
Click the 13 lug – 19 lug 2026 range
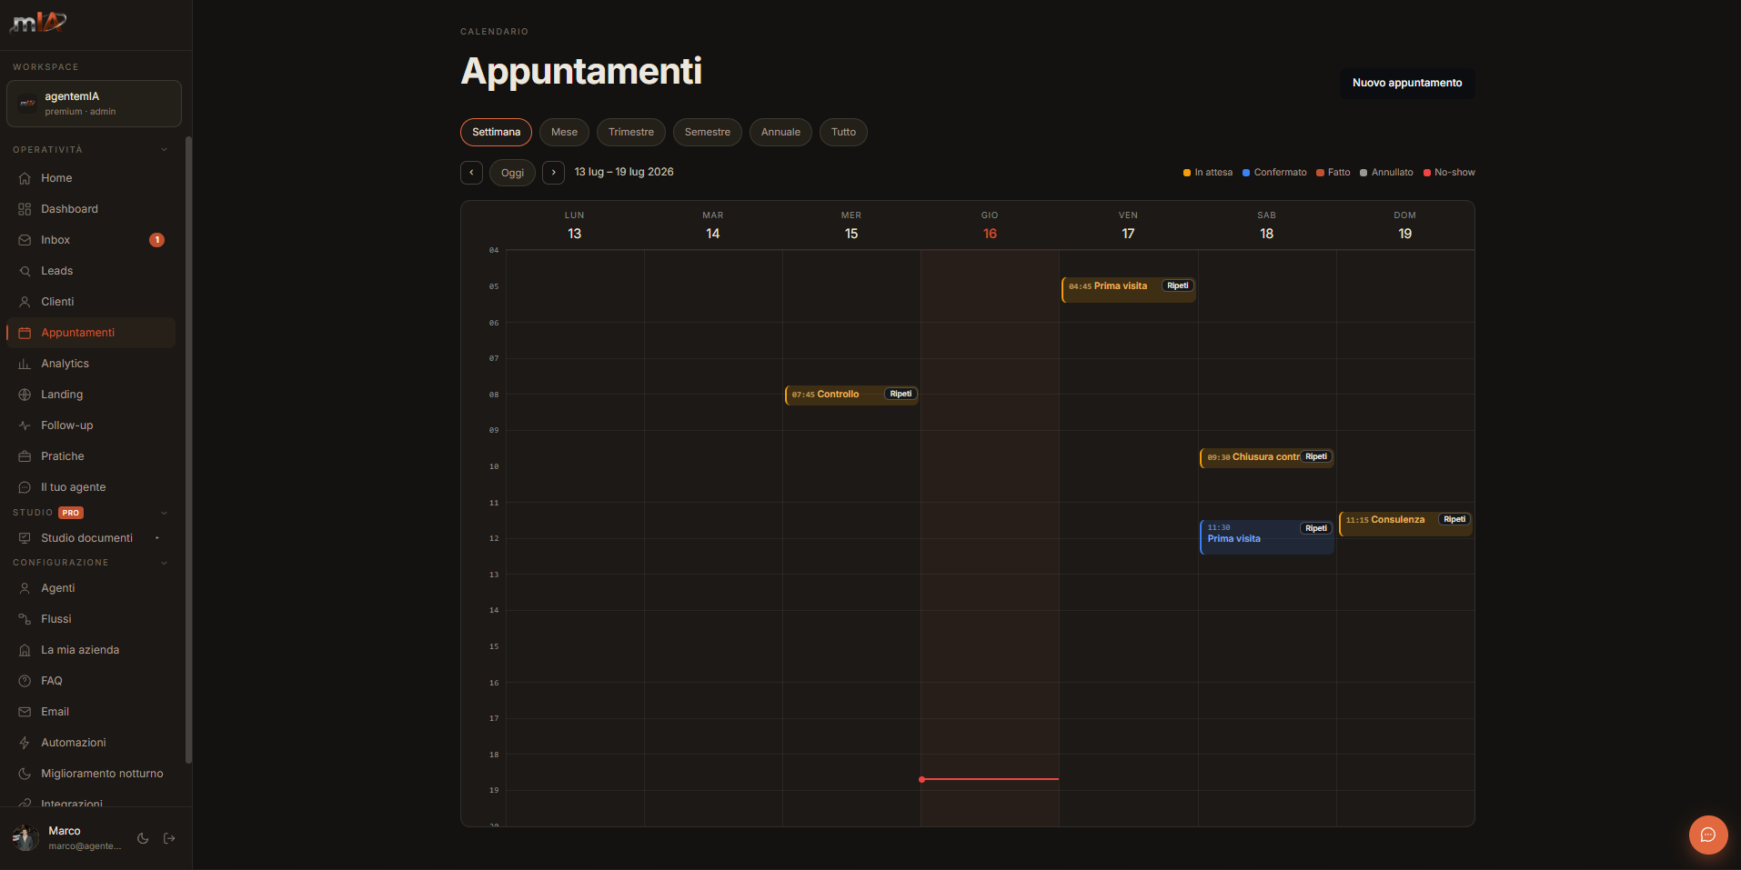pos(624,172)
